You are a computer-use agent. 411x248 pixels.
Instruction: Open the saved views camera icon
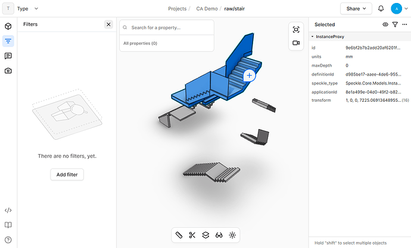[8, 71]
